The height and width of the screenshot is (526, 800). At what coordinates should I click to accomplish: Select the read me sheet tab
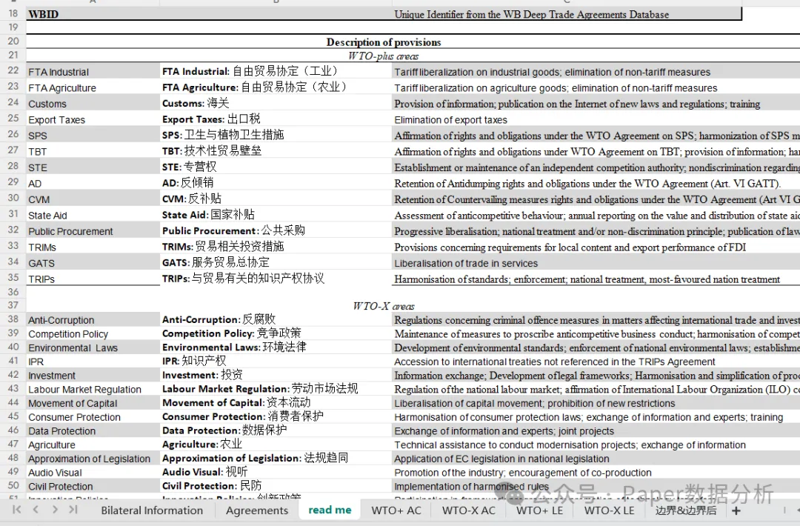(330, 510)
